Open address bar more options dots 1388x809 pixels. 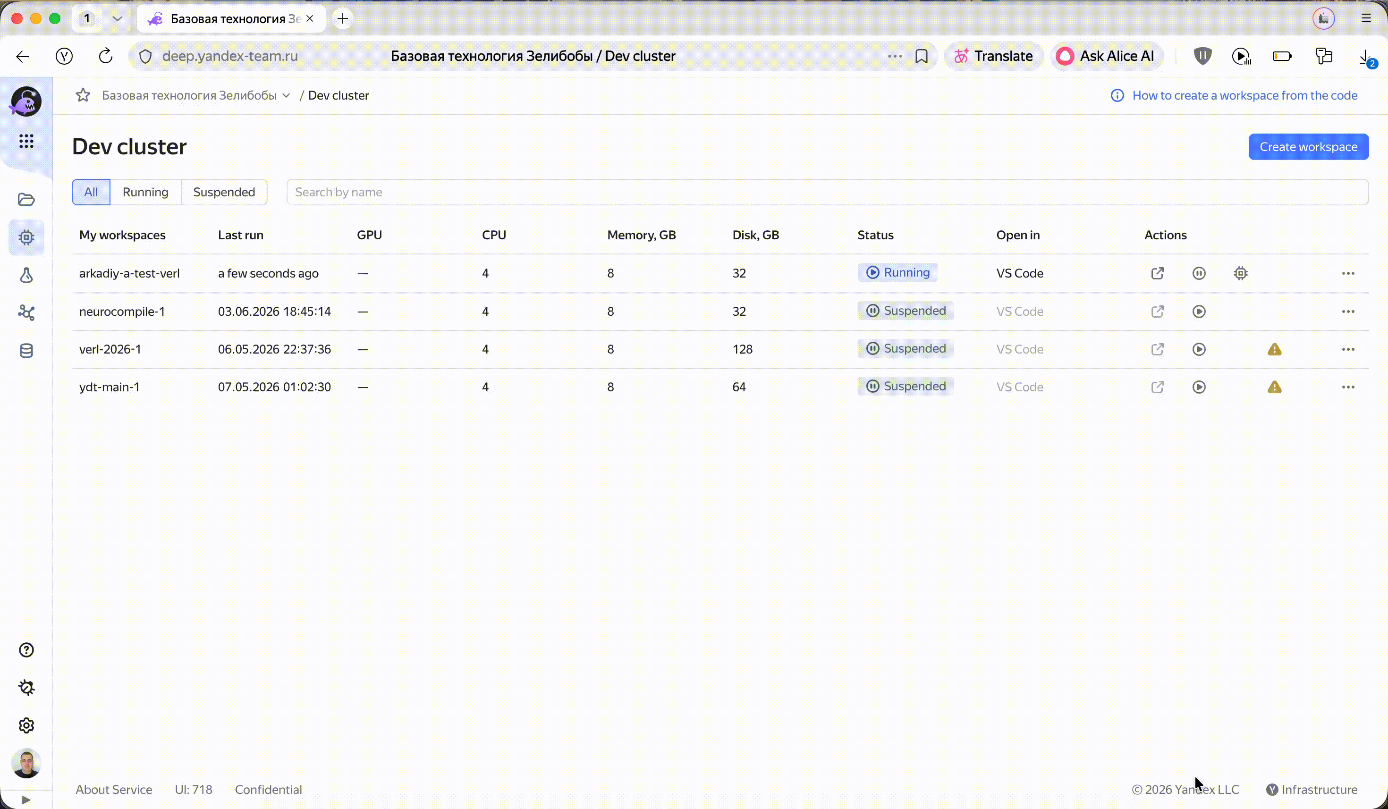895,56
